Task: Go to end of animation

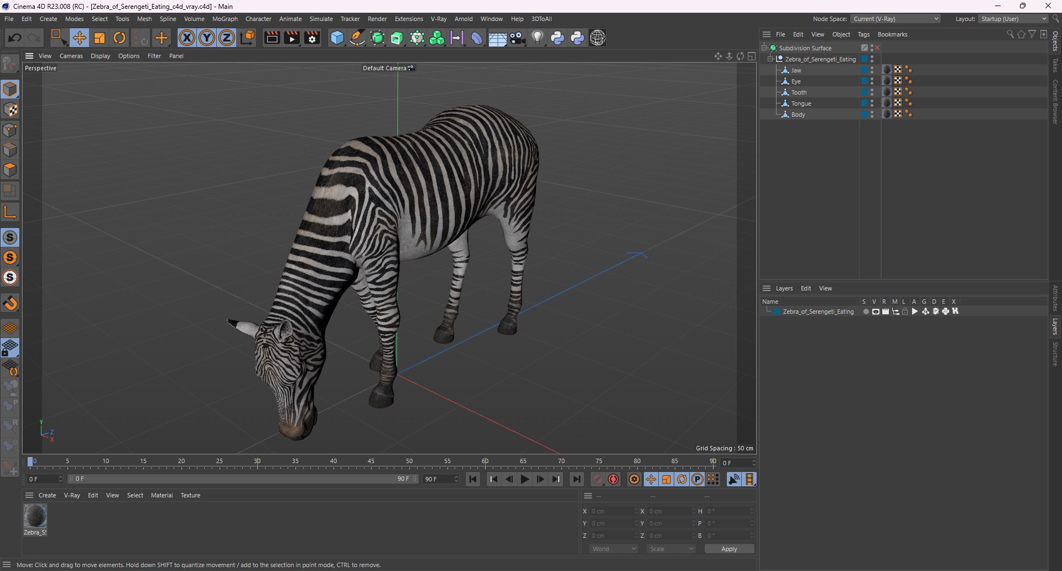Action: [577, 480]
